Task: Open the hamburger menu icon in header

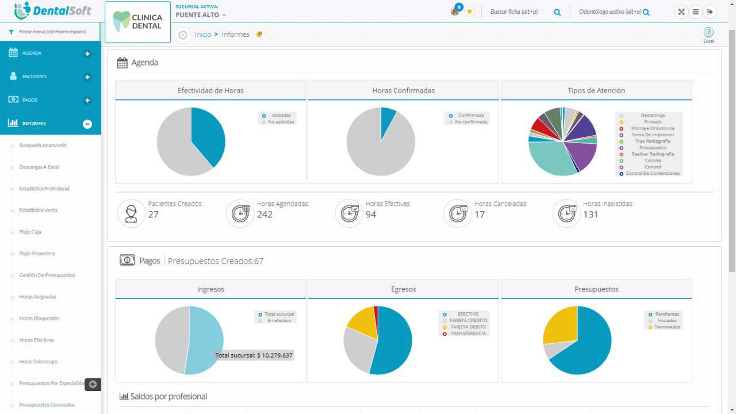Action: [x=696, y=11]
